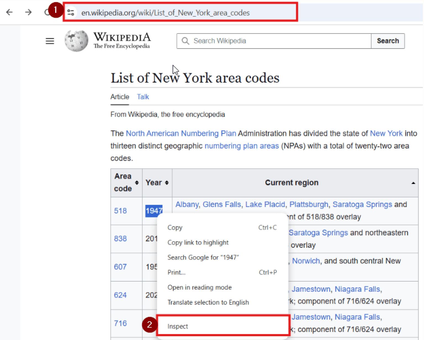Click Inspect in the context menu

[x=223, y=326]
